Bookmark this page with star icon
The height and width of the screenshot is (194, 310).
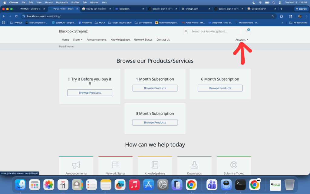pos(272,16)
